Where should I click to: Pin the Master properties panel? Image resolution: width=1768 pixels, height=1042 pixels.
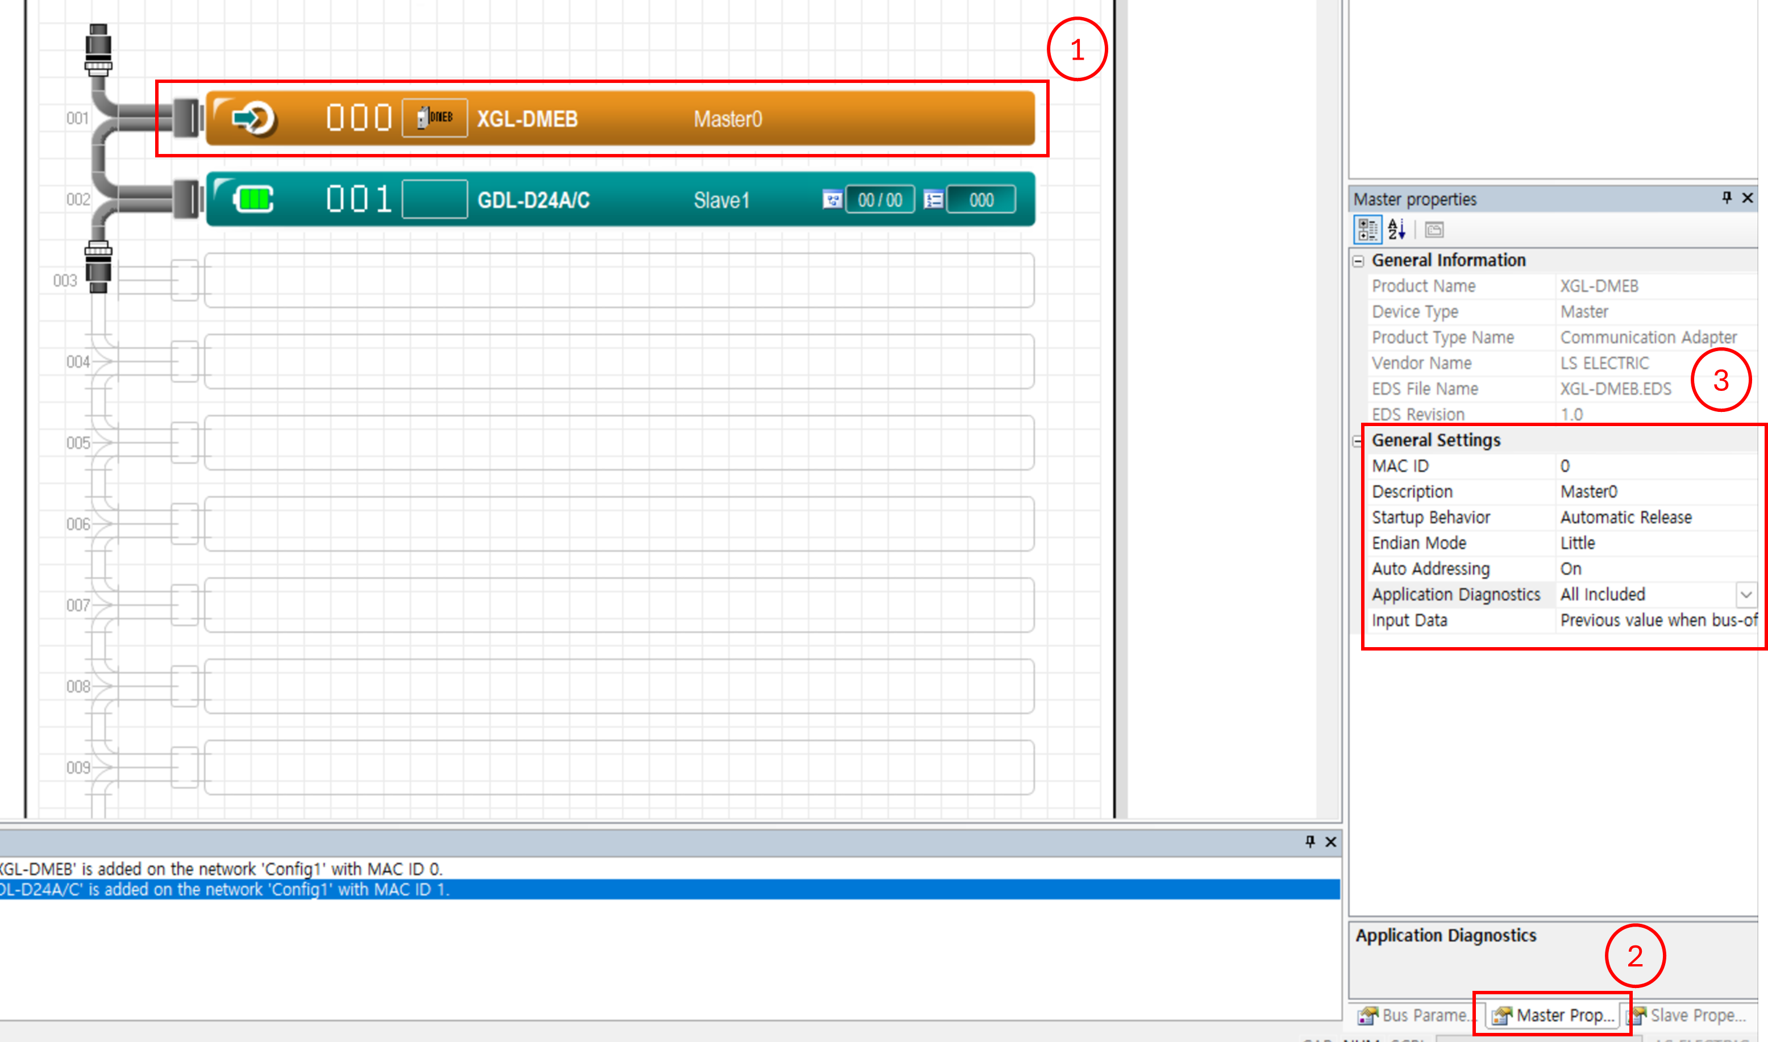(1727, 198)
